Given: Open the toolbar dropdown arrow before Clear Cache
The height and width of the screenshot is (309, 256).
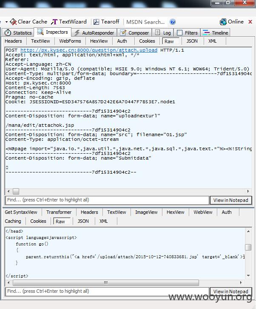Looking at the screenshot, I should coord(6,22).
